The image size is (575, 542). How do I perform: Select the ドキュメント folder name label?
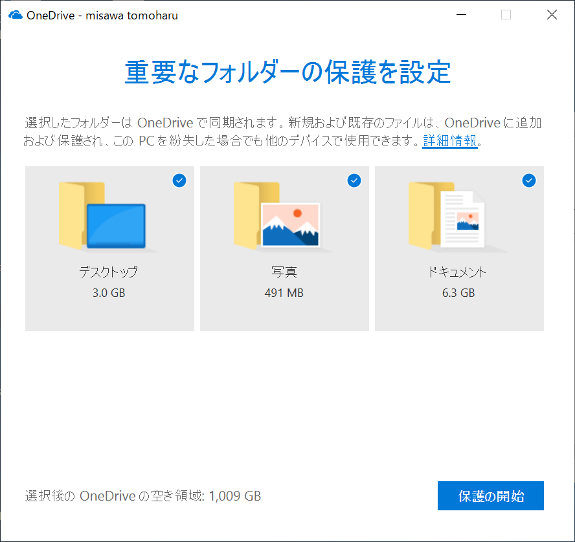457,272
